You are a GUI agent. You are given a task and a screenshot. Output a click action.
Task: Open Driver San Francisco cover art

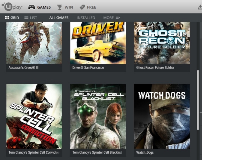[x=98, y=43]
